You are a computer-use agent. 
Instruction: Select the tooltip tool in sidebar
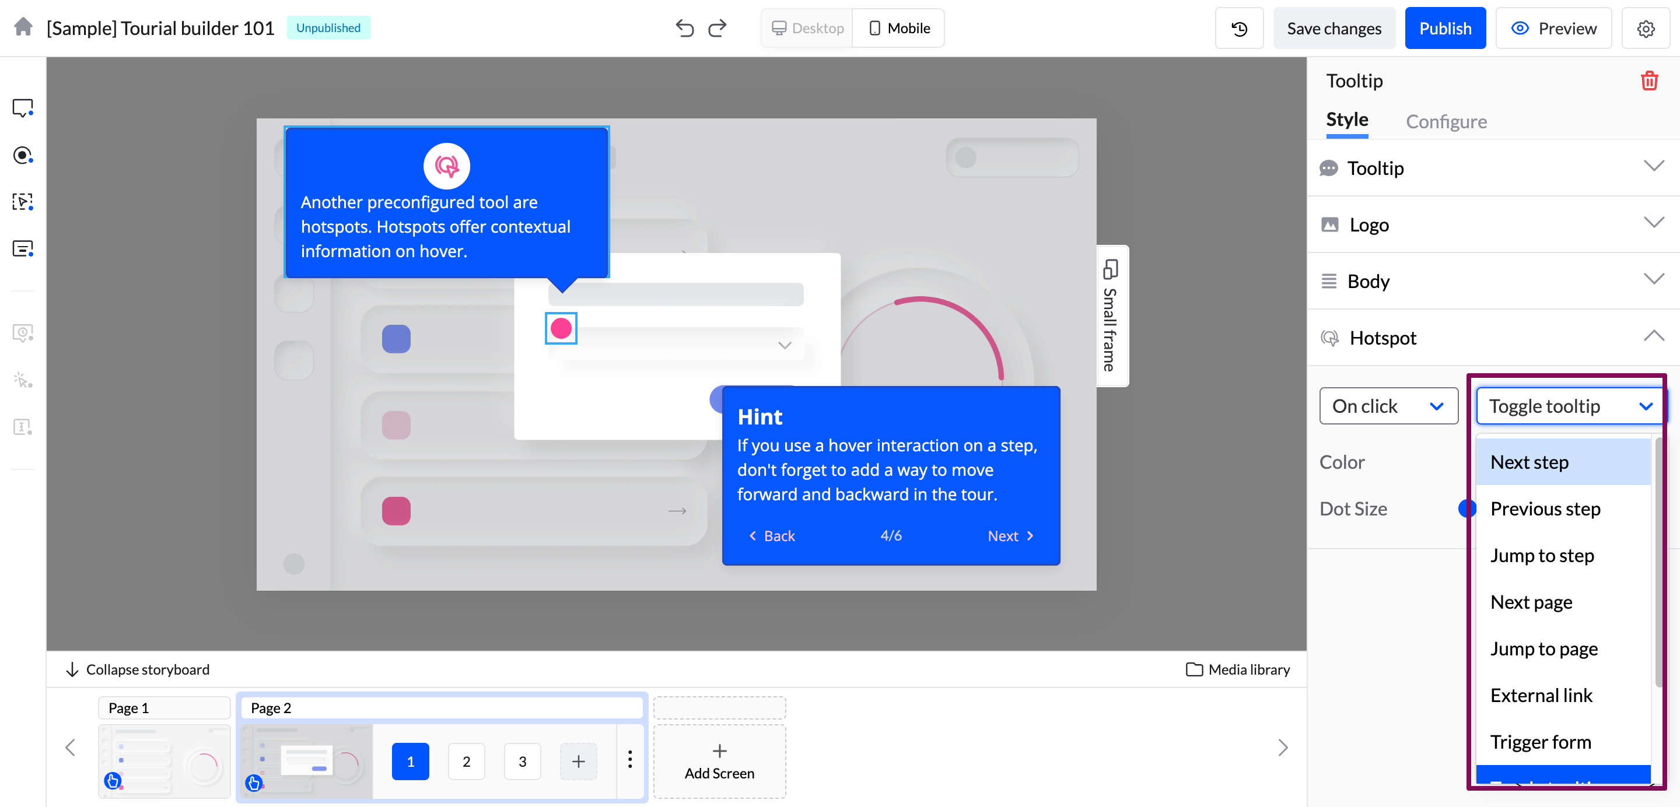(x=23, y=107)
